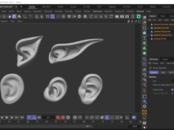This screenshot has height=130, width=174.
Task: Click the hexagon icon in top toolbar
Action: (79, 16)
